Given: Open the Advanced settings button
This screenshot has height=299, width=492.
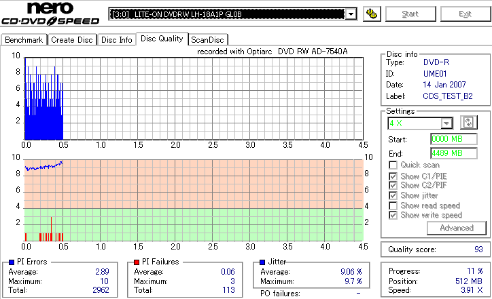Looking at the screenshot, I should 457,228.
